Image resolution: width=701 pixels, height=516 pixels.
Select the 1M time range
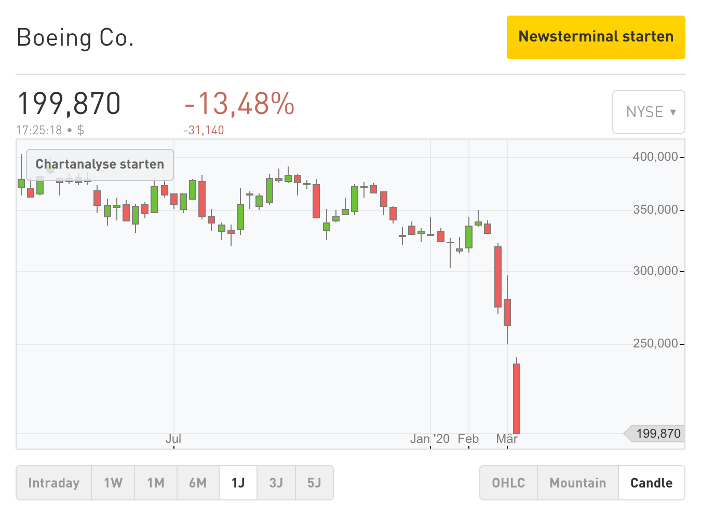[x=156, y=483]
